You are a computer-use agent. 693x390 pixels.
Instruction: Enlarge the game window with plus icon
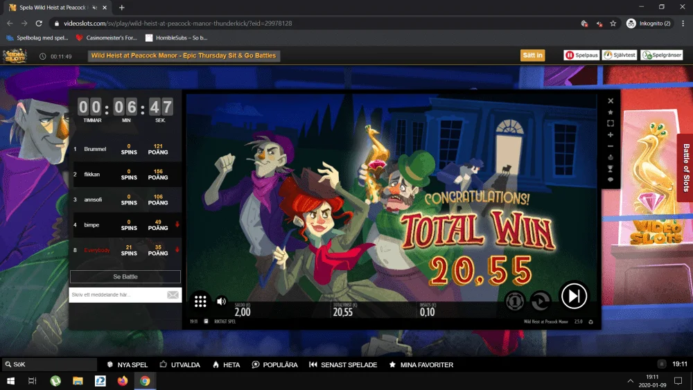coord(611,134)
